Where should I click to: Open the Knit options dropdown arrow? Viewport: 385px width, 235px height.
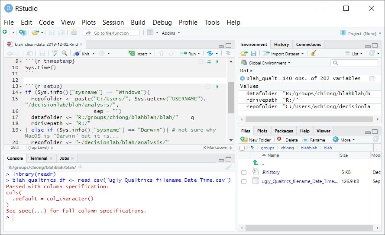tap(94, 54)
